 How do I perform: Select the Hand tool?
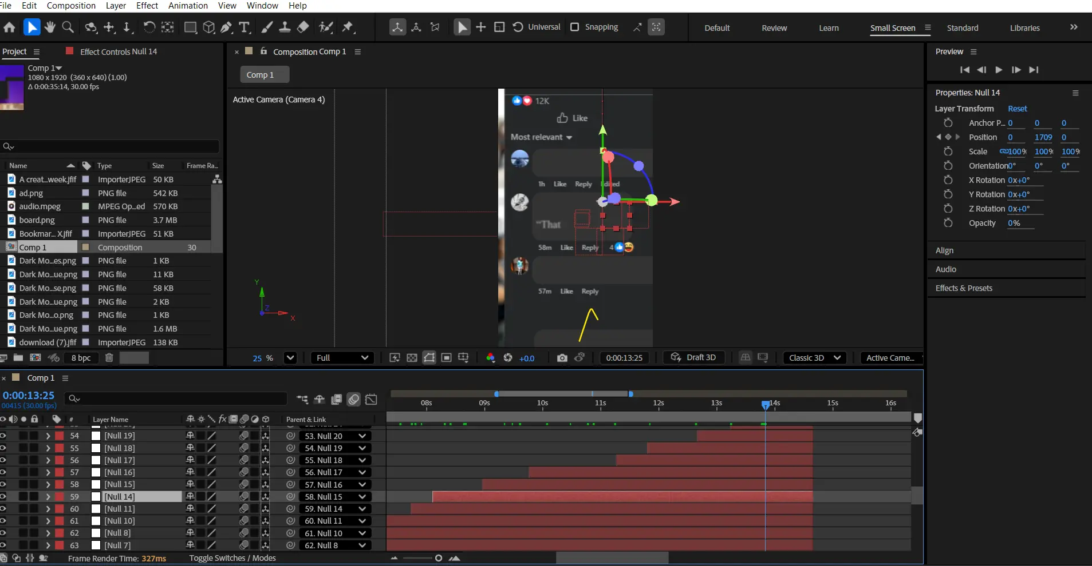pos(50,27)
